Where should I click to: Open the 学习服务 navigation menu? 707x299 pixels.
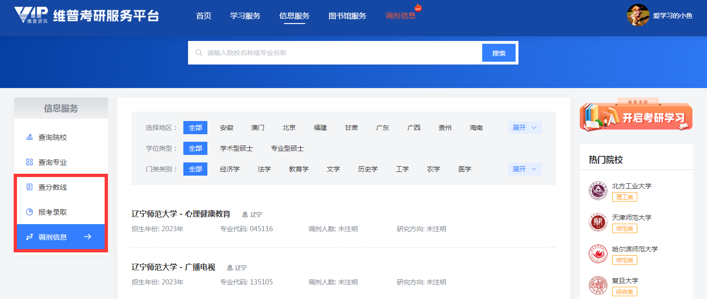pos(245,16)
